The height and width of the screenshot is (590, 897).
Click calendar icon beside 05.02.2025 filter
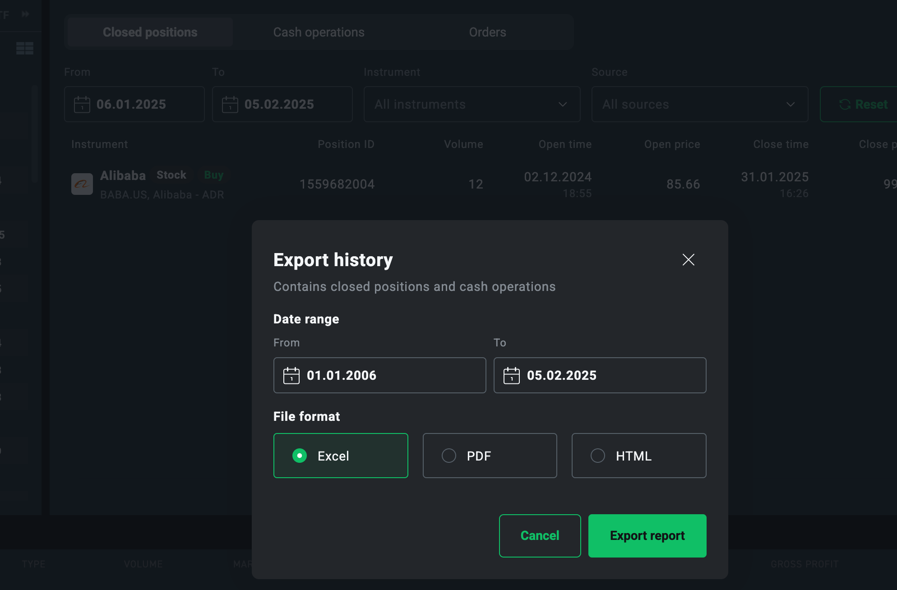click(230, 104)
